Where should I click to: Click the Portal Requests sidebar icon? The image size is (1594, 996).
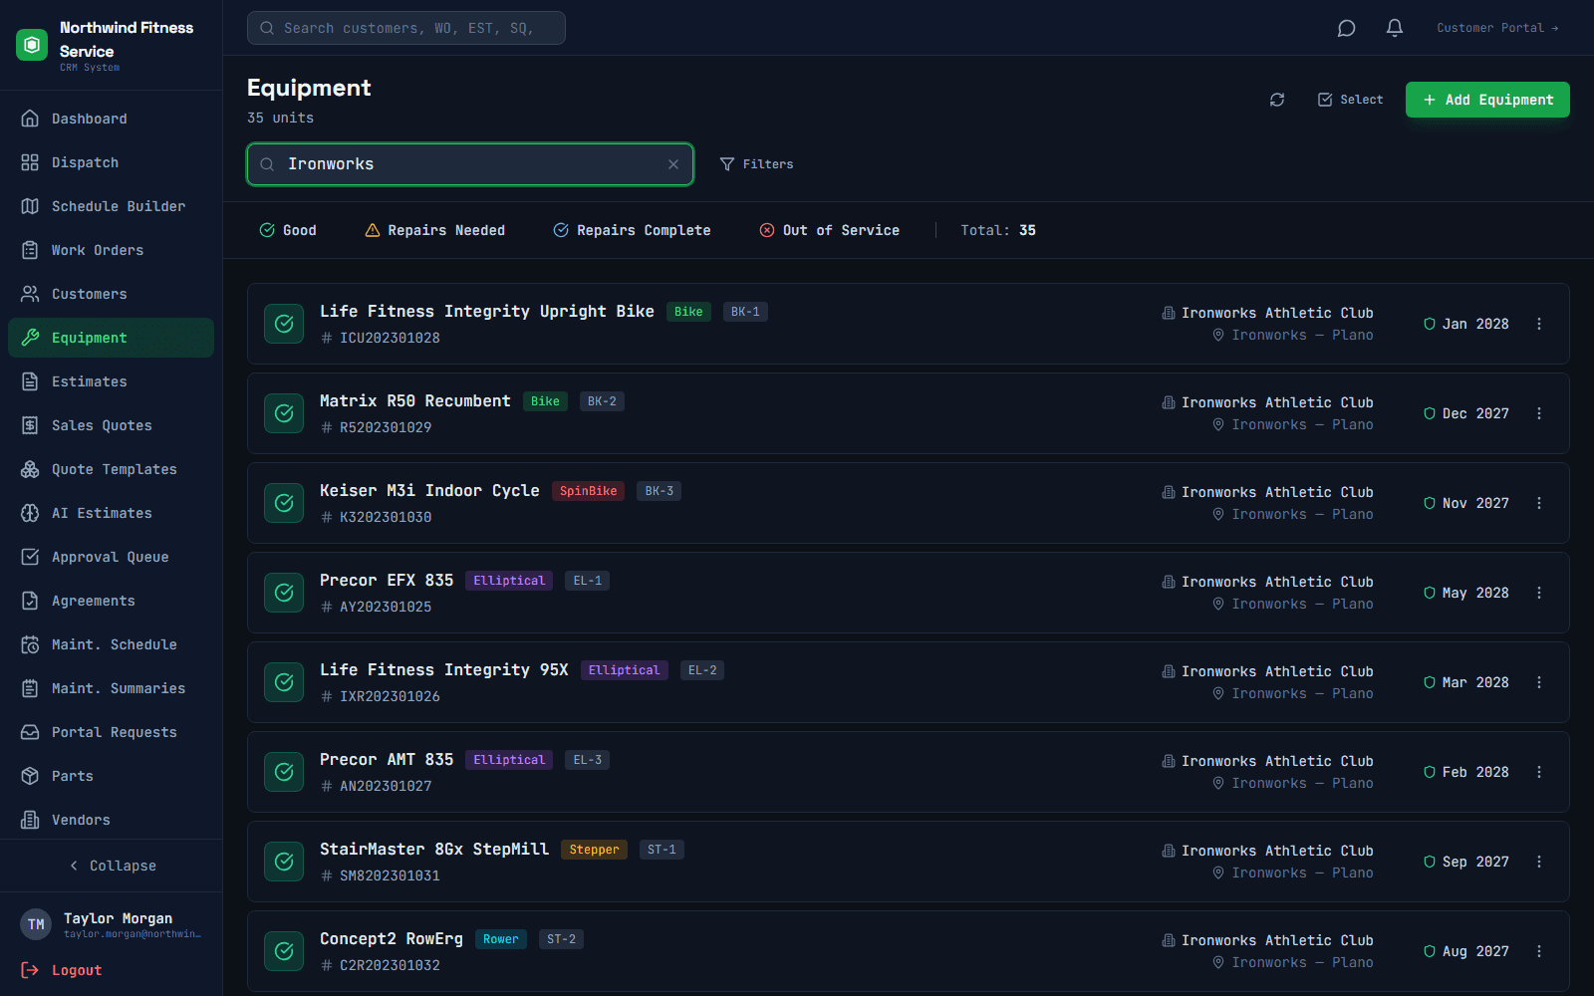pos(30,732)
